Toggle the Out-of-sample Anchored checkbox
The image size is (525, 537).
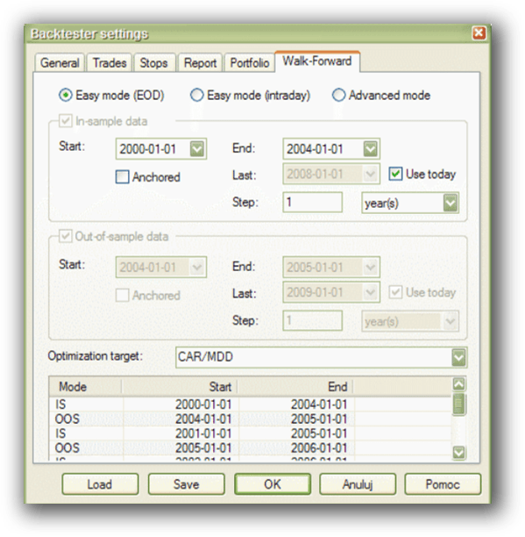coord(123,295)
